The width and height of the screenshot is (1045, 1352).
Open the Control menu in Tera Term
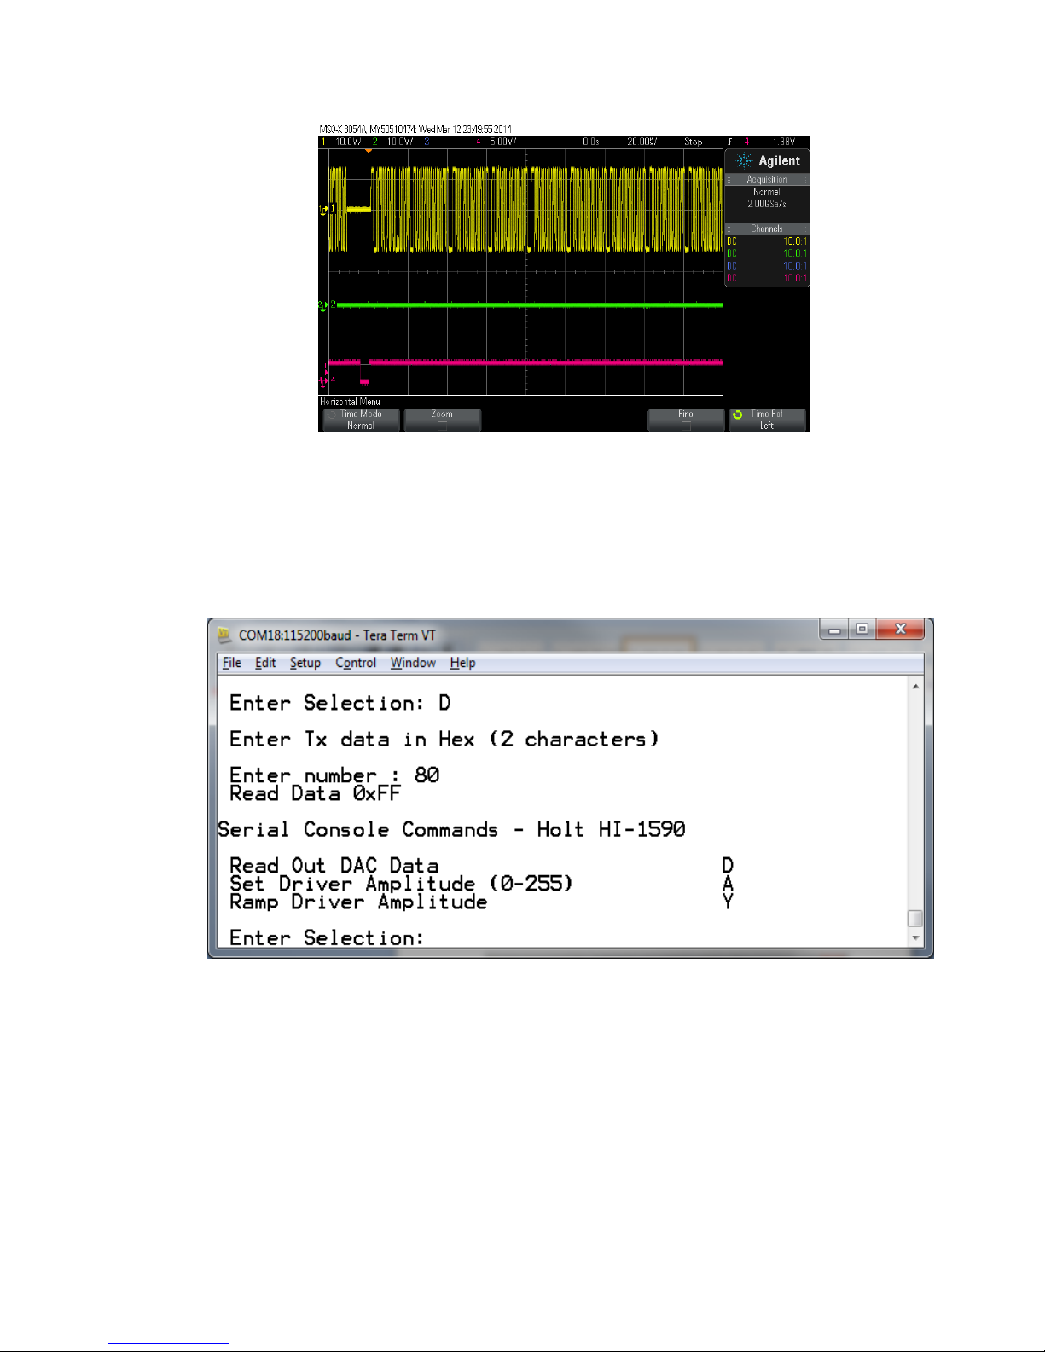pos(356,663)
